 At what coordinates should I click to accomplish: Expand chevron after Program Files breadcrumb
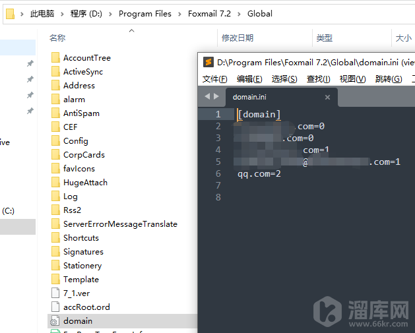(179, 14)
